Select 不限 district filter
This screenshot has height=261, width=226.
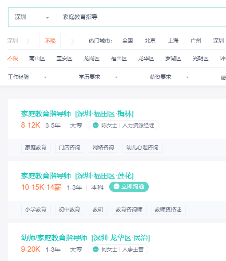(x=13, y=58)
